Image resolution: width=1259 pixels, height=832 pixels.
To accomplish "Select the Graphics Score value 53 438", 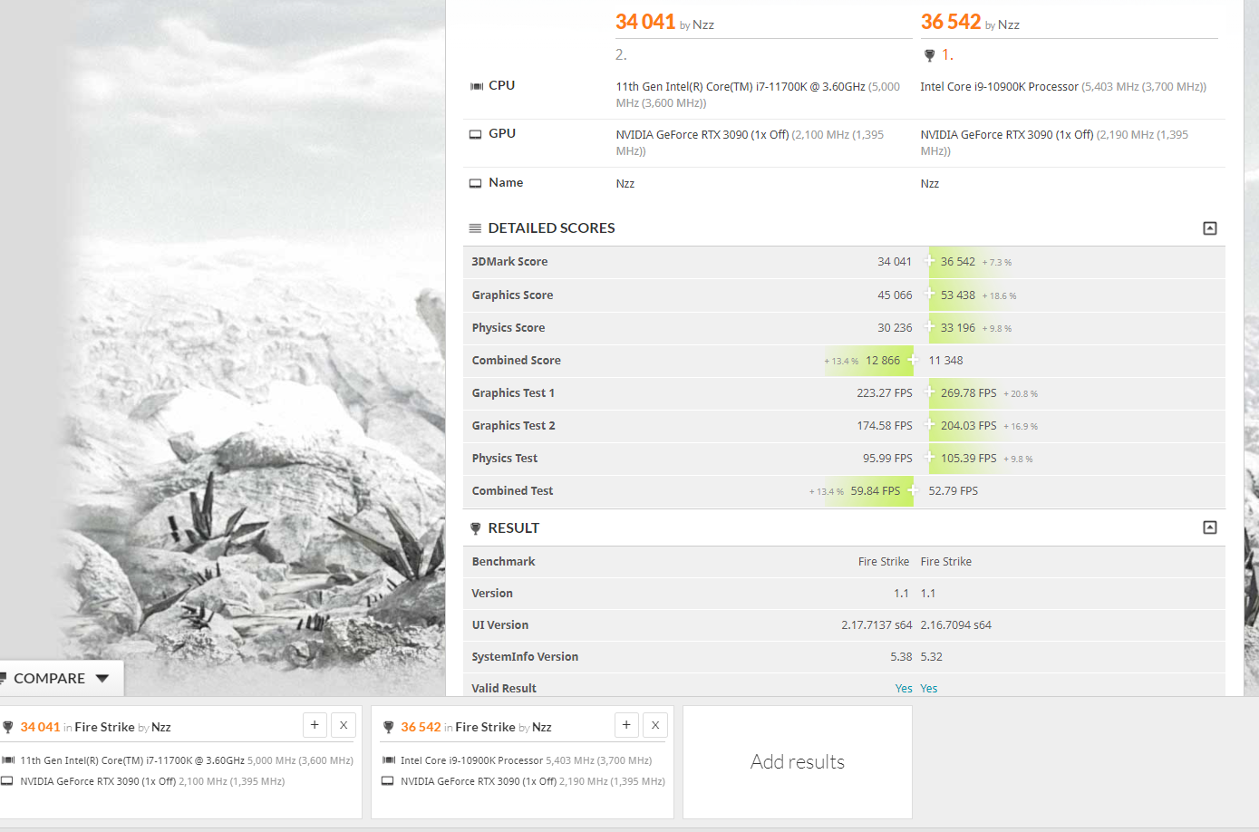I will pyautogui.click(x=958, y=295).
